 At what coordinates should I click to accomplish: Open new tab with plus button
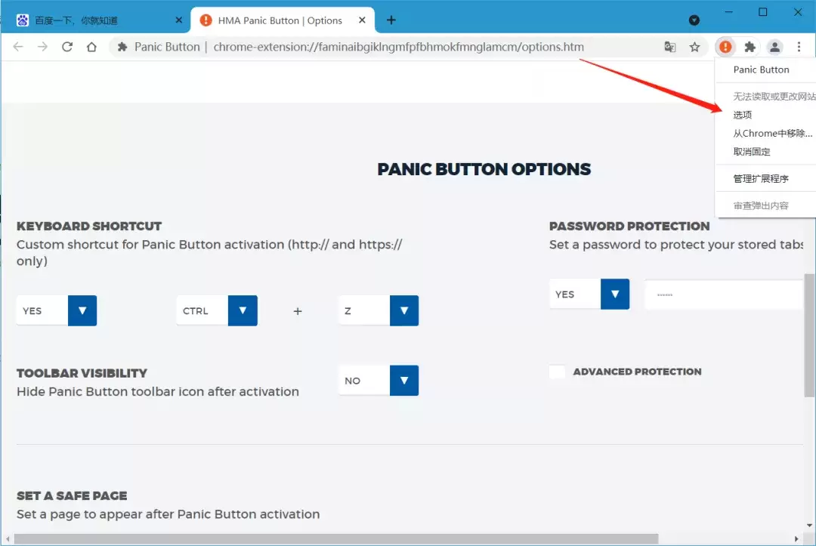391,20
